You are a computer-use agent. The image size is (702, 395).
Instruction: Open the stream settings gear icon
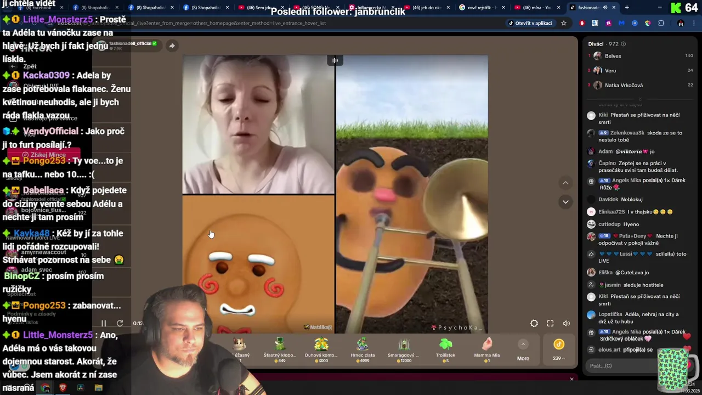(534, 323)
